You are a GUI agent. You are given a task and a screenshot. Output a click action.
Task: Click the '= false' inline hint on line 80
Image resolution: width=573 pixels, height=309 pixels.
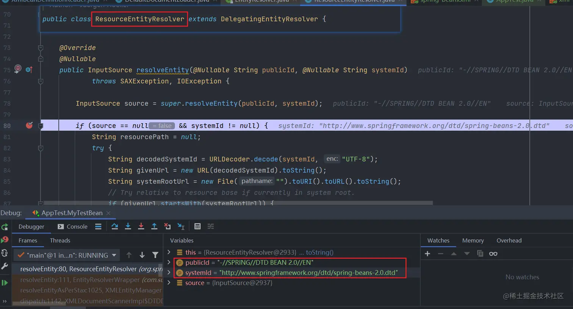pos(162,125)
